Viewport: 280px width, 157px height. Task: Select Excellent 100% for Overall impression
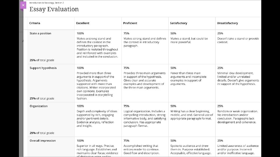tap(98, 147)
